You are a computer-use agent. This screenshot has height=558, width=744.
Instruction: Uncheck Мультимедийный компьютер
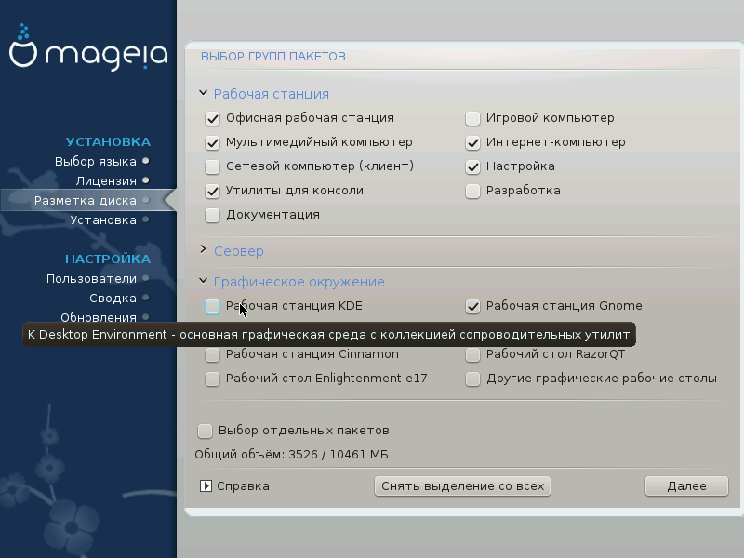point(212,142)
